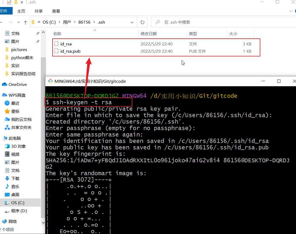Open the 实训报告总结 folder in sidebar

pos(23,74)
